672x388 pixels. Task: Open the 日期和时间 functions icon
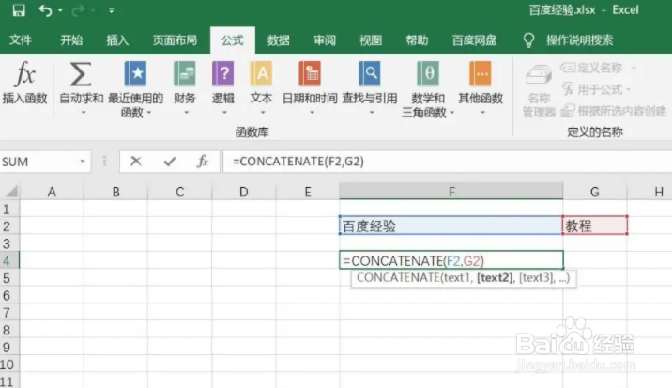[x=310, y=74]
